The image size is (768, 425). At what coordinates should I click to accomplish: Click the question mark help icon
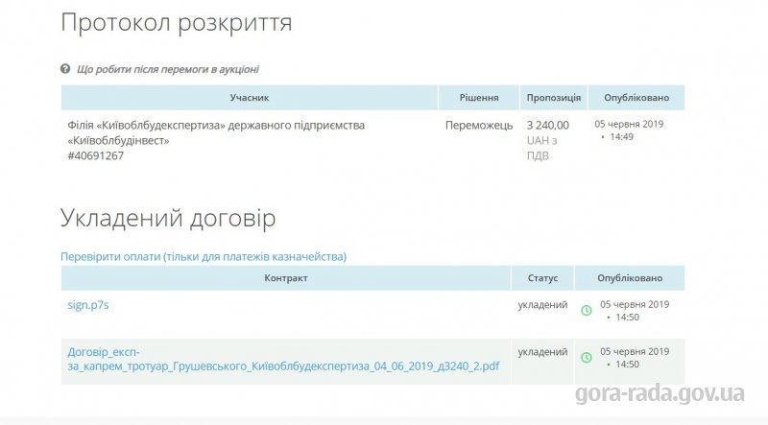[65, 69]
